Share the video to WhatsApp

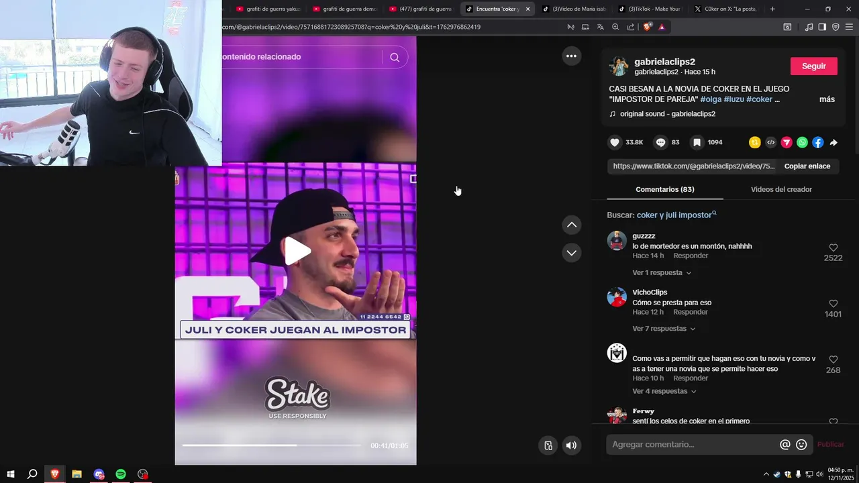802,142
